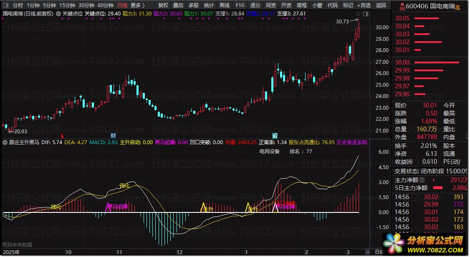This screenshot has width=470, height=257.
Task: Click the red S marker on the chart
Action: pos(62,136)
